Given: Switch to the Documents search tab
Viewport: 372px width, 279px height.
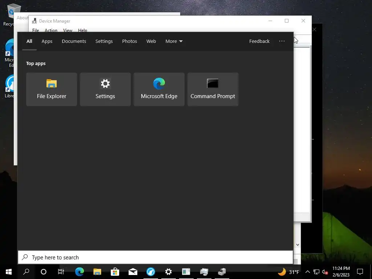Looking at the screenshot, I should [x=74, y=41].
